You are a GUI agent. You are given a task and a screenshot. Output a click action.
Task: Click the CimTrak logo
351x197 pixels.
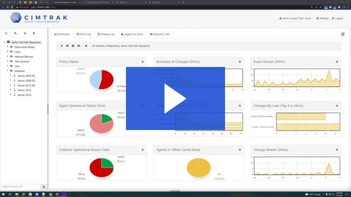(39, 18)
